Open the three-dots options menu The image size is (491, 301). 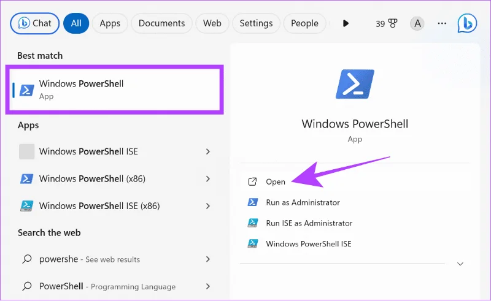(x=442, y=23)
